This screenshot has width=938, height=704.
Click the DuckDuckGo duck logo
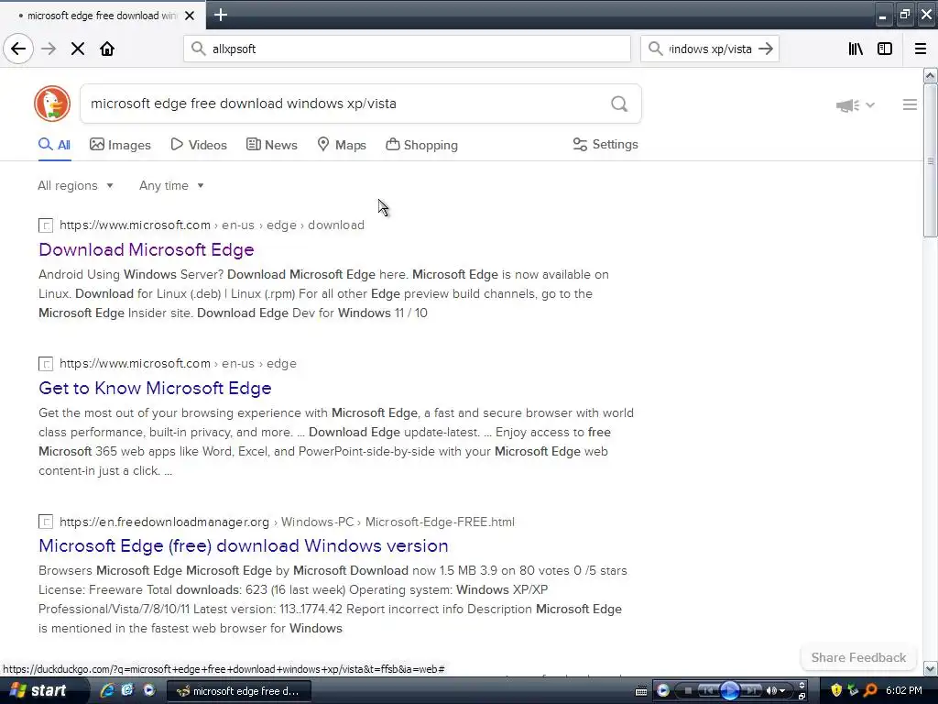(52, 104)
